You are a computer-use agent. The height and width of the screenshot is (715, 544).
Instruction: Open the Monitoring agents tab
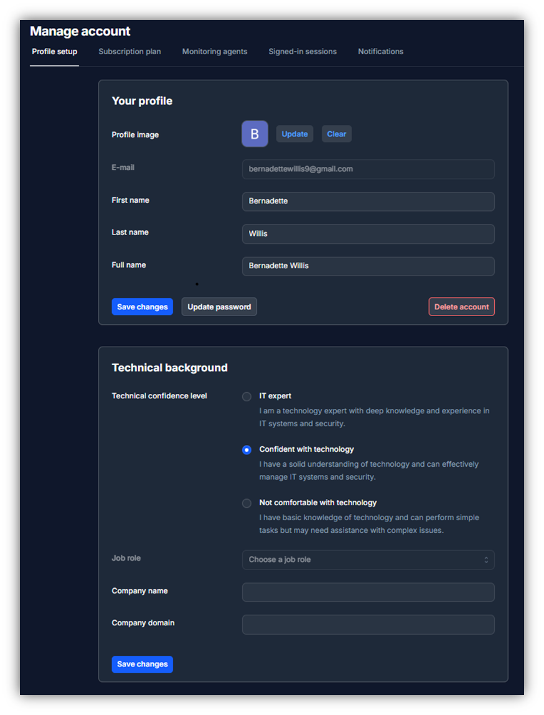(215, 52)
